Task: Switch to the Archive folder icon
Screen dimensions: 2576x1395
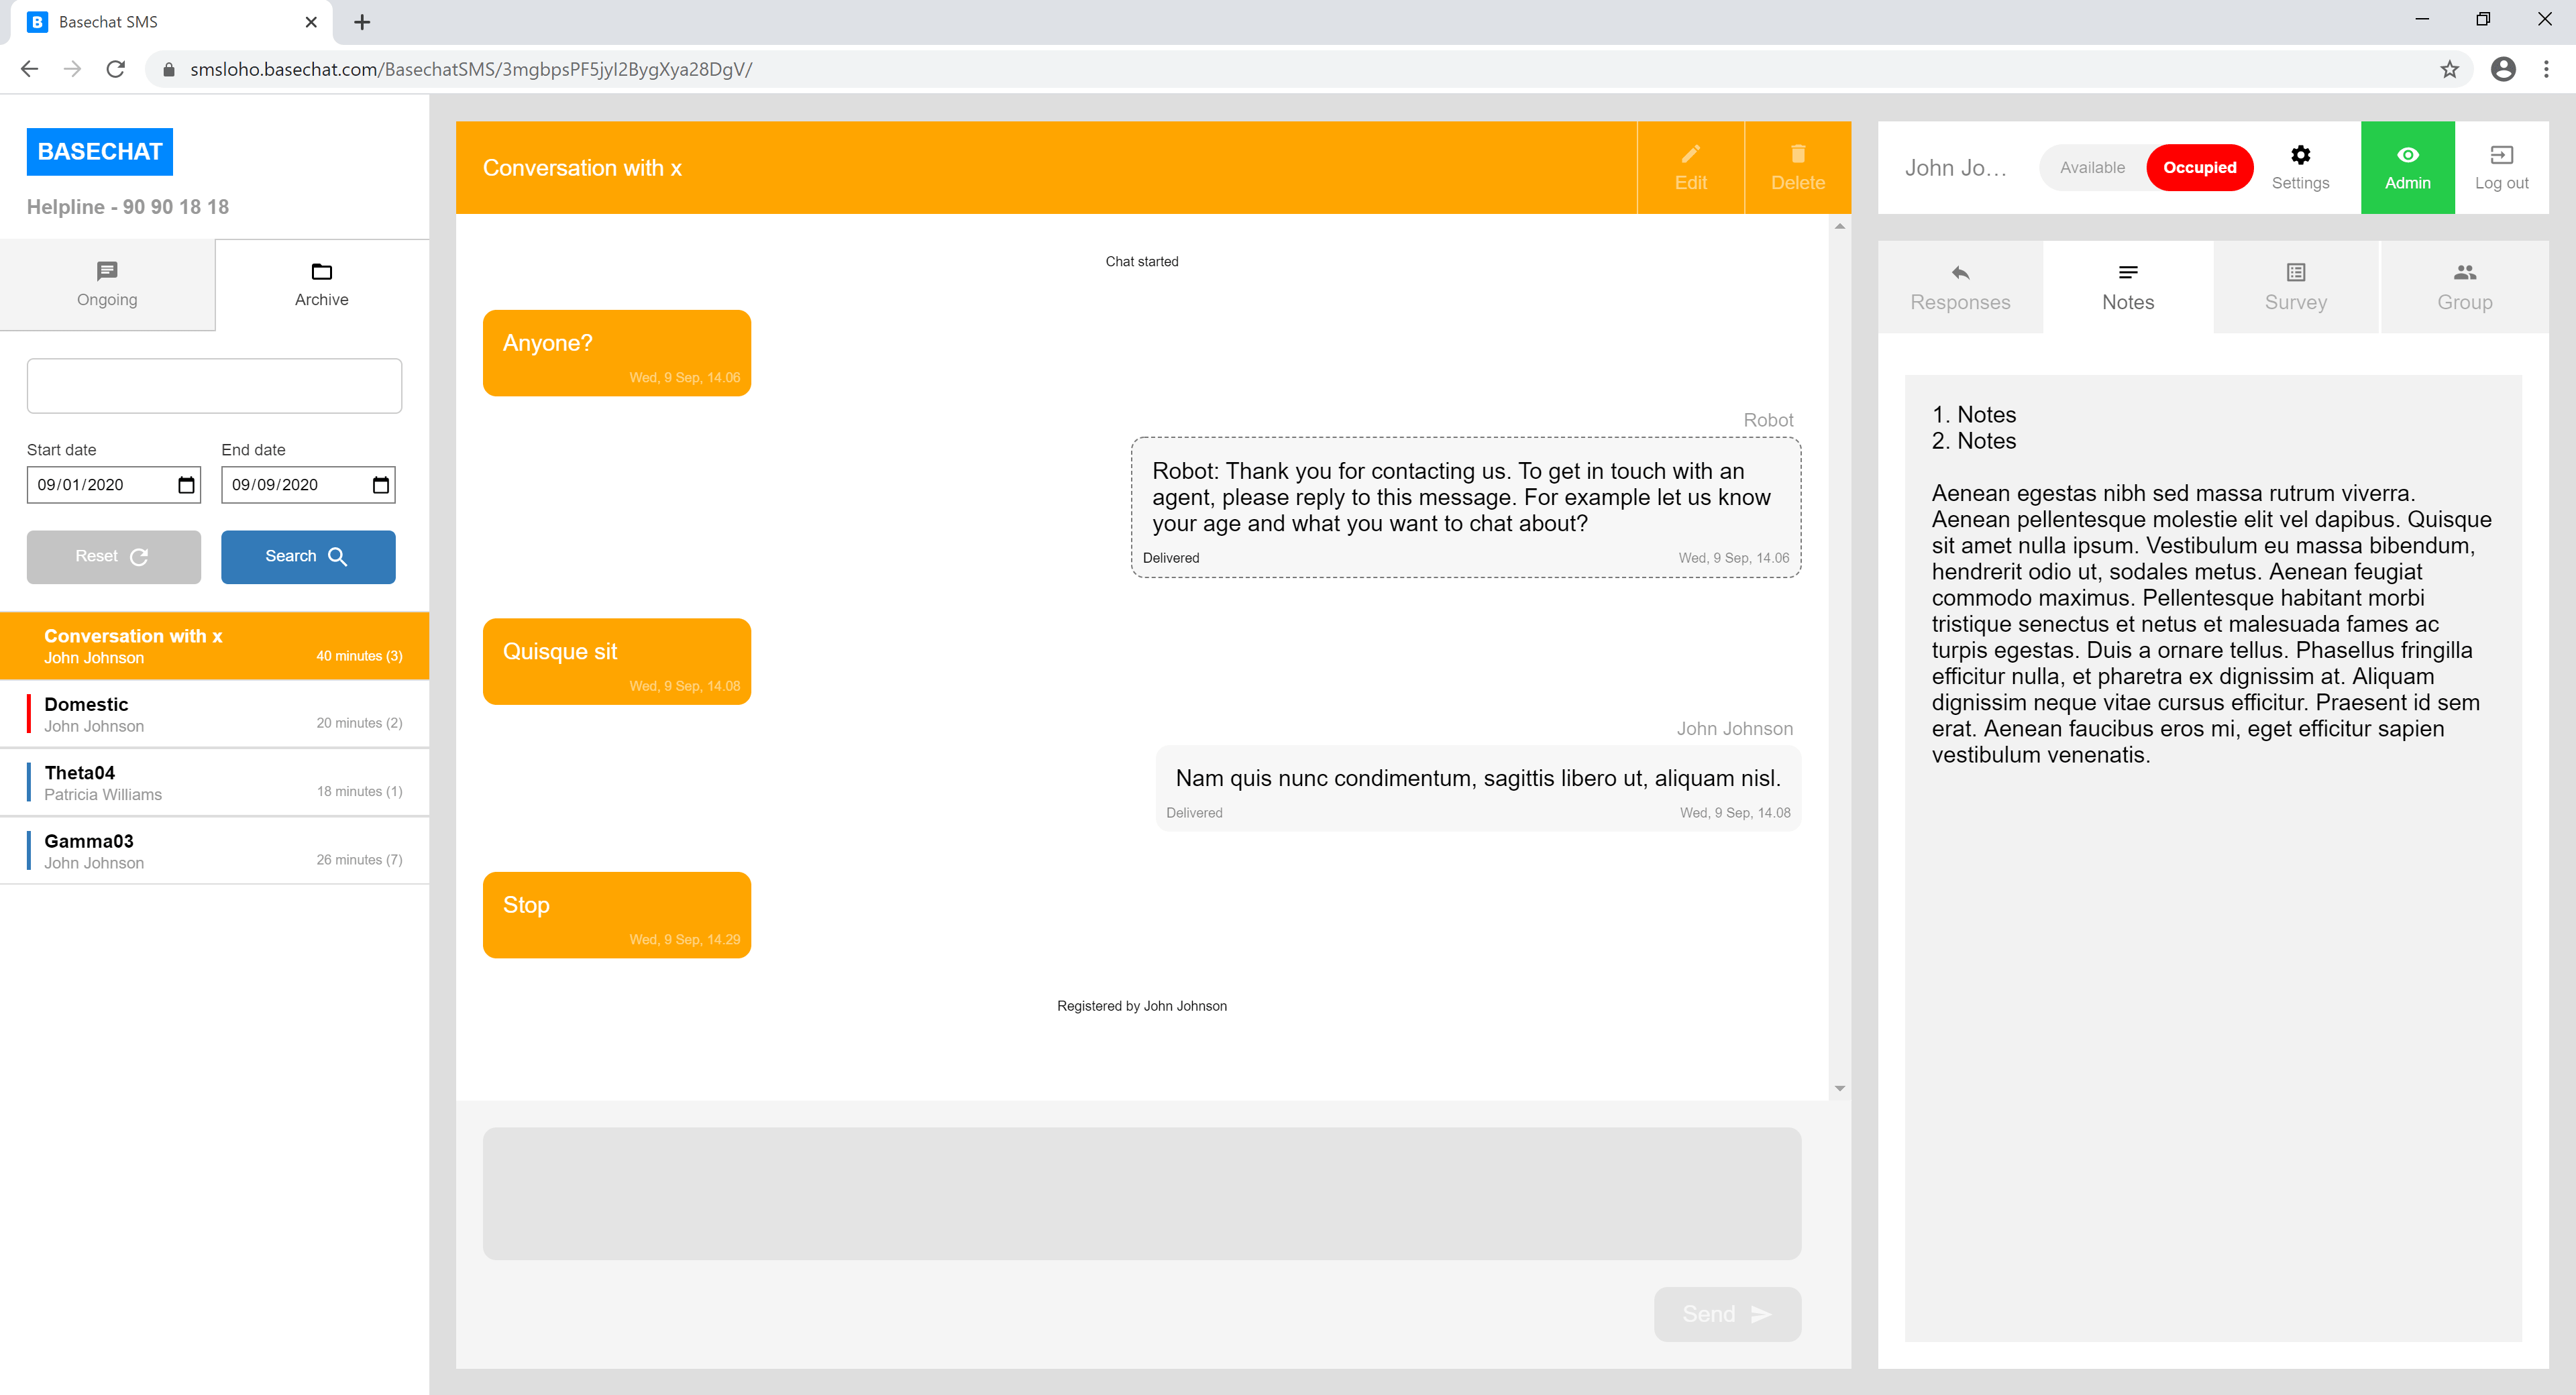Action: pos(321,271)
